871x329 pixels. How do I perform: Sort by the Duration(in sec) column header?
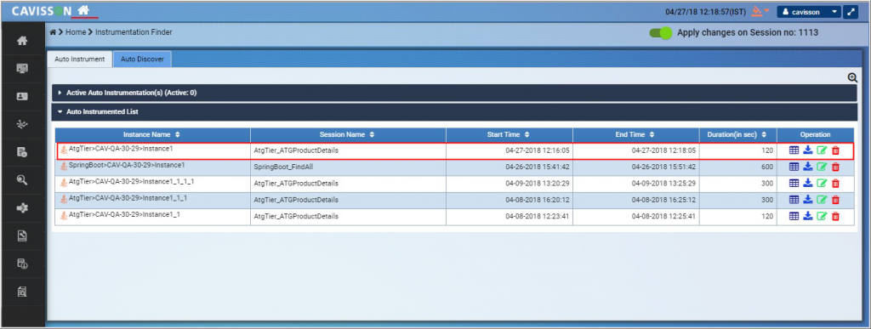pyautogui.click(x=737, y=134)
